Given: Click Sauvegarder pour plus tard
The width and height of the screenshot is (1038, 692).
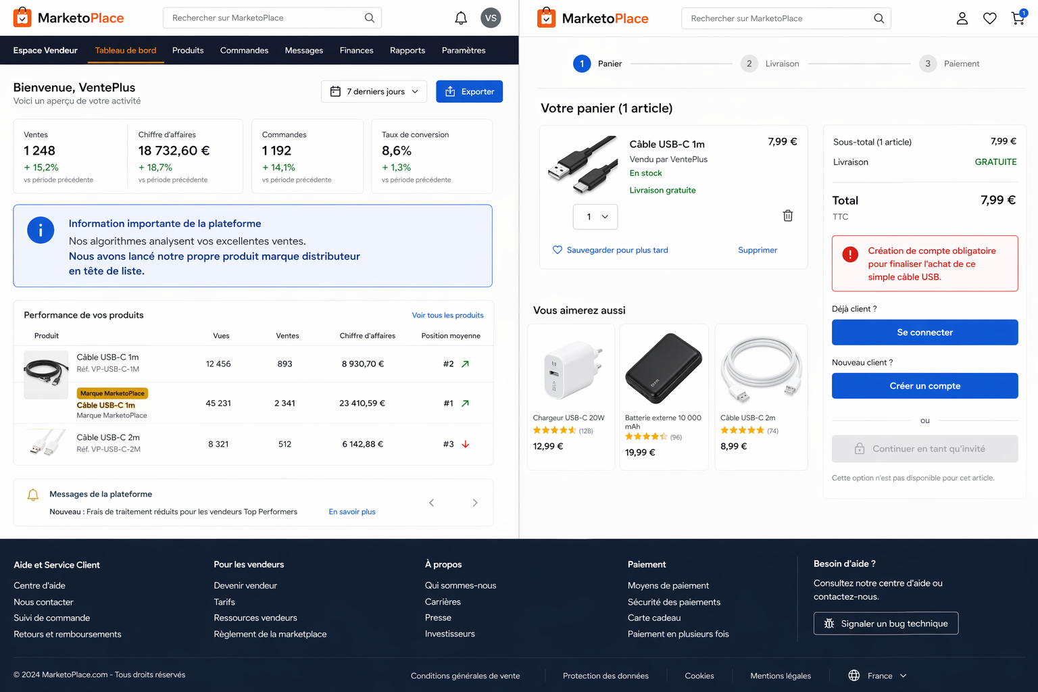Looking at the screenshot, I should pos(616,250).
